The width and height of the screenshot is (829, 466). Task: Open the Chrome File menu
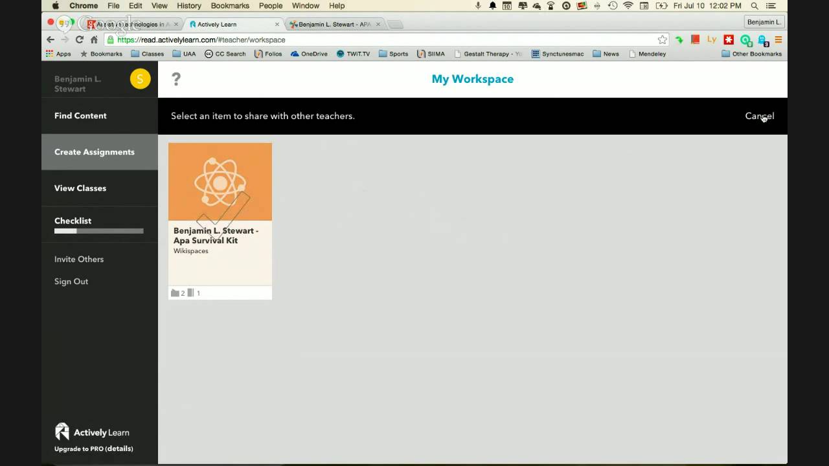coord(113,6)
